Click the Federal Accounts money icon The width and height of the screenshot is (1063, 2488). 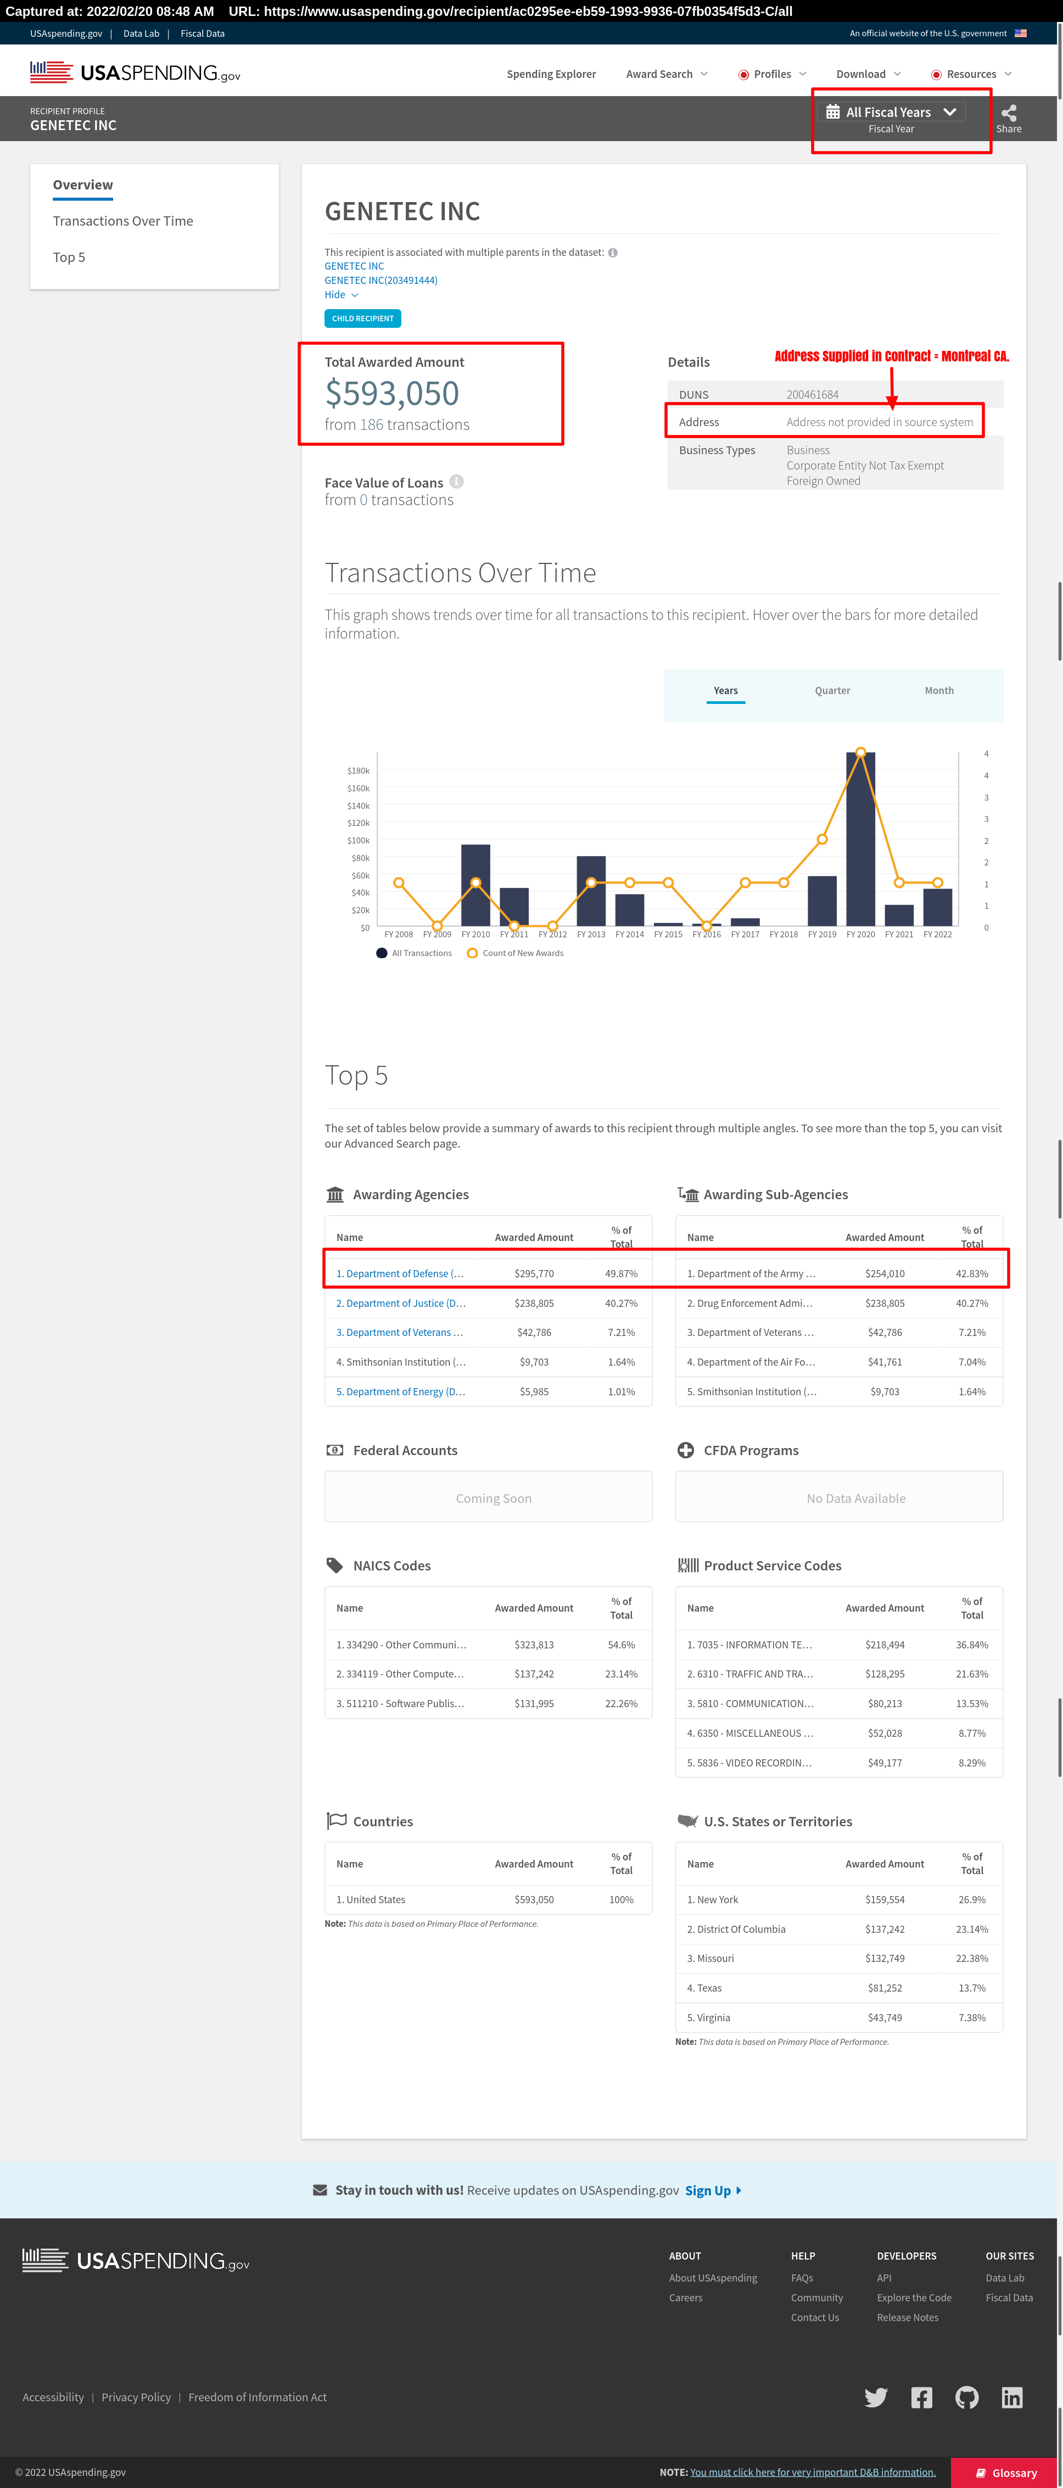tap(335, 1451)
